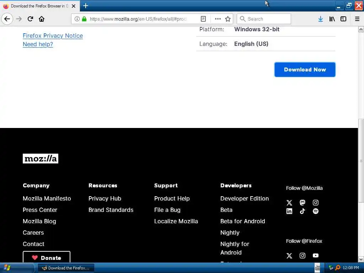Click the Windows Start button

pyautogui.click(x=7, y=268)
